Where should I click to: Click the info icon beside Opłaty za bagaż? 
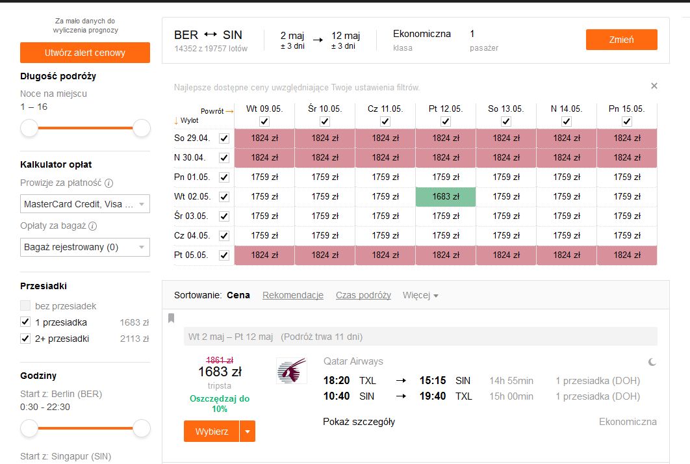92,226
